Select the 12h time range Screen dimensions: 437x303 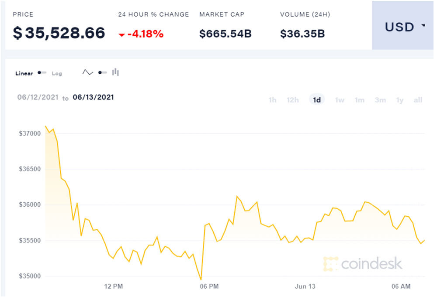pyautogui.click(x=292, y=100)
